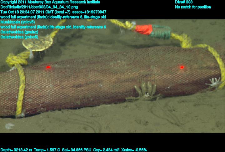Screen dimensions: 225x152
Task: Click the timestamp 'Tue Oct 18 20:34:07 2011 GMT'
Action: (x=27, y=12)
